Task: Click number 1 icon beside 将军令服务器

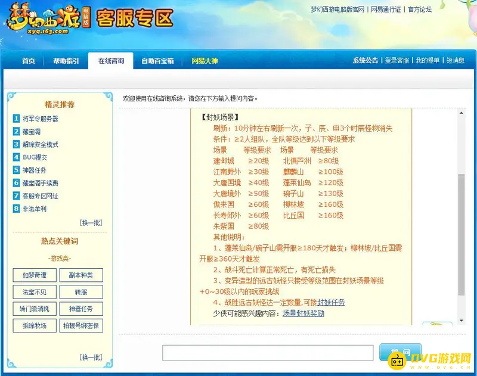Action: [16, 118]
